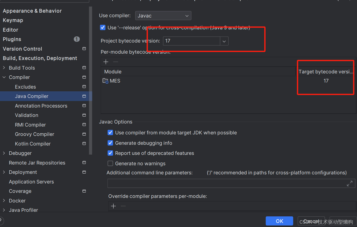
Task: Add a module to per-module bytecode table
Action: pyautogui.click(x=106, y=62)
